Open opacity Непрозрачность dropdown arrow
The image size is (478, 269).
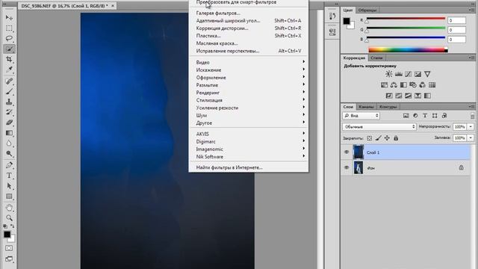click(471, 126)
